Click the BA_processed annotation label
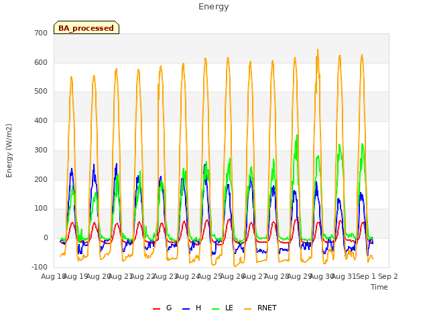 (86, 28)
